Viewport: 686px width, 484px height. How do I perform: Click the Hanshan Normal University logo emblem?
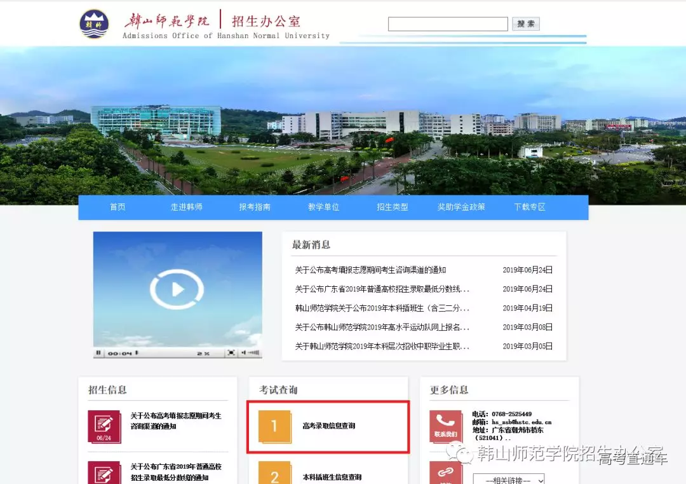[x=94, y=24]
